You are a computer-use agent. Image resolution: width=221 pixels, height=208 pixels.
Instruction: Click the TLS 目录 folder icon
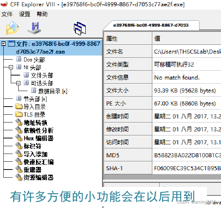19,114
